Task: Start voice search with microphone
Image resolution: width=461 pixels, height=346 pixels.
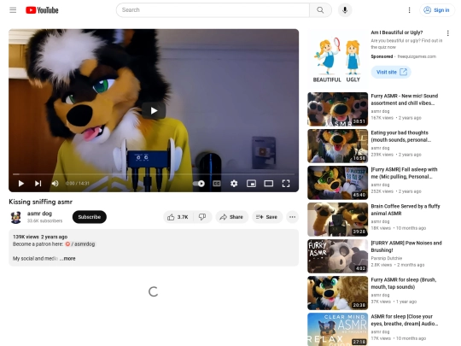Action: coord(345,10)
